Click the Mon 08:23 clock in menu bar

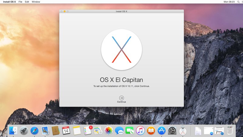click(x=229, y=2)
